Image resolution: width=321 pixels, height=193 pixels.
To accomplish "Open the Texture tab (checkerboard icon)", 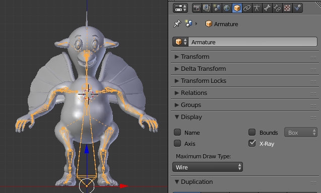I will (287, 8).
